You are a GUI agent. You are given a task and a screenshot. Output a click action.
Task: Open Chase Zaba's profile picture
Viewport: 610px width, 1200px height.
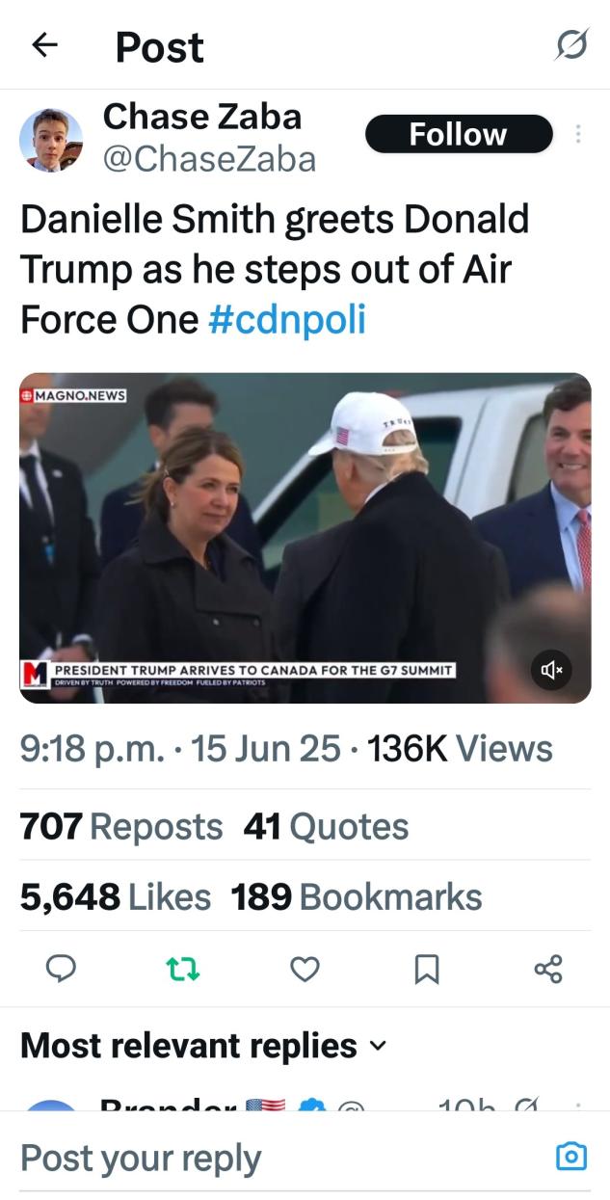[51, 140]
